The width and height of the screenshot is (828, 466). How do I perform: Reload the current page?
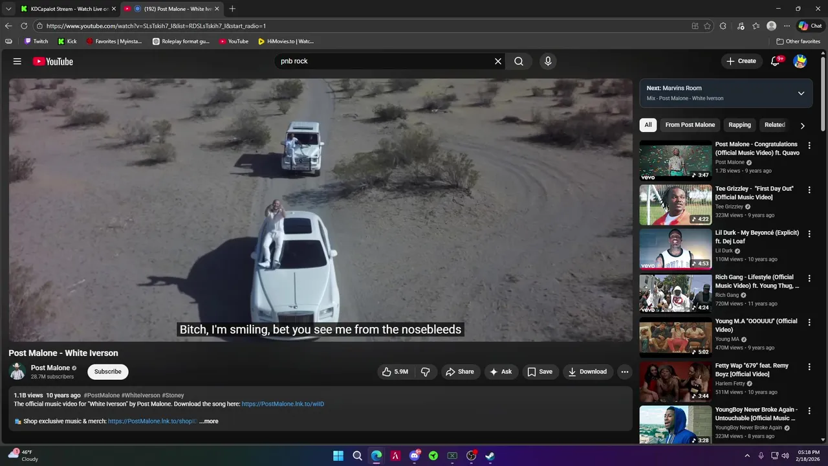[24, 26]
